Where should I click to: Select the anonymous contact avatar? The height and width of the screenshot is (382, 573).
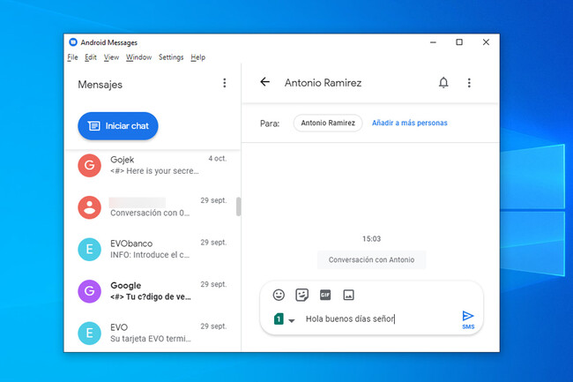pyautogui.click(x=90, y=207)
